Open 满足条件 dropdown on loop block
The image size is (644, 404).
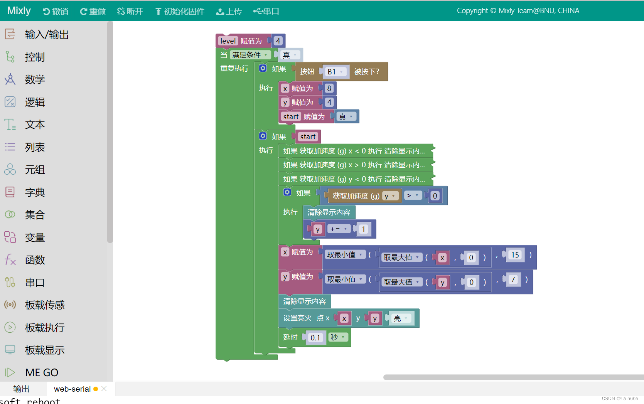tap(250, 55)
